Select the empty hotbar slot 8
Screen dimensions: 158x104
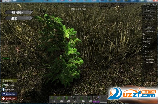[104, 99]
